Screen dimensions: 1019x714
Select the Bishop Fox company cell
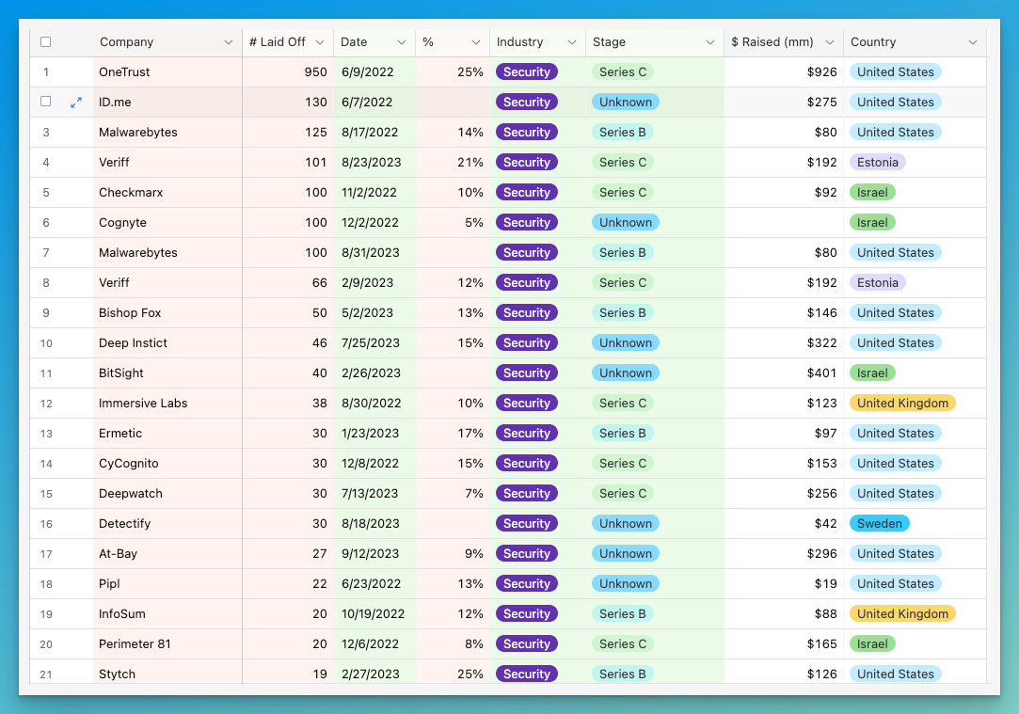point(167,312)
